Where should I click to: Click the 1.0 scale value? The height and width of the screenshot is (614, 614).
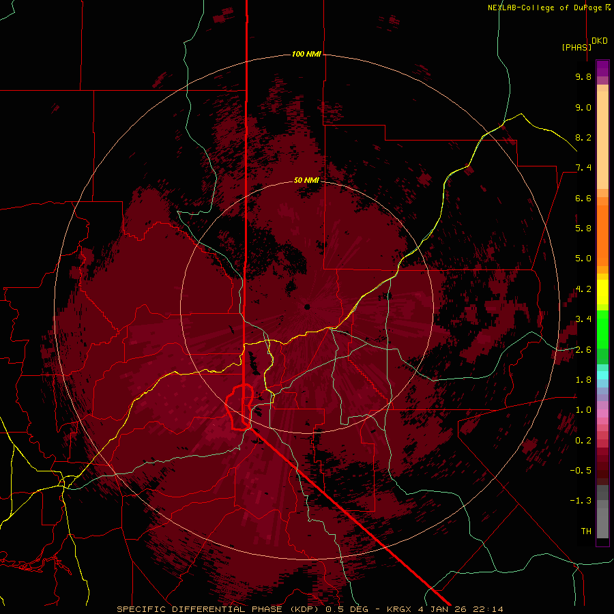(583, 410)
